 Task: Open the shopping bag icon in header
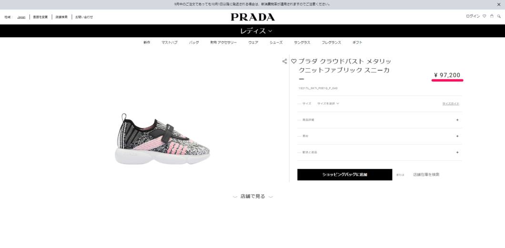pos(492,16)
